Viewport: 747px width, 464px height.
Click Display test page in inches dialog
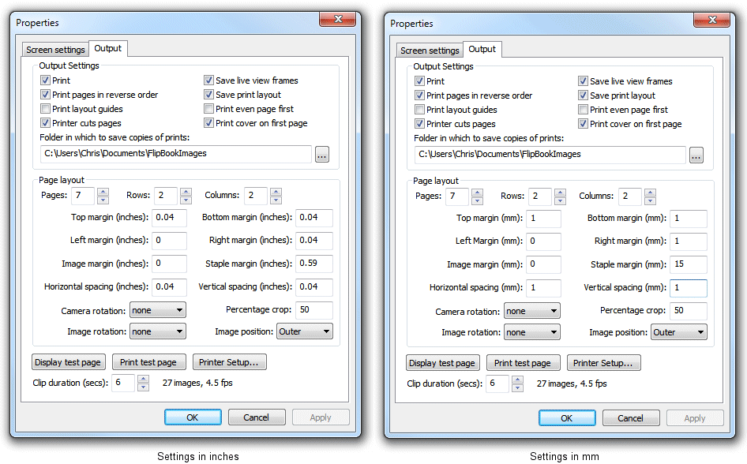(x=69, y=362)
